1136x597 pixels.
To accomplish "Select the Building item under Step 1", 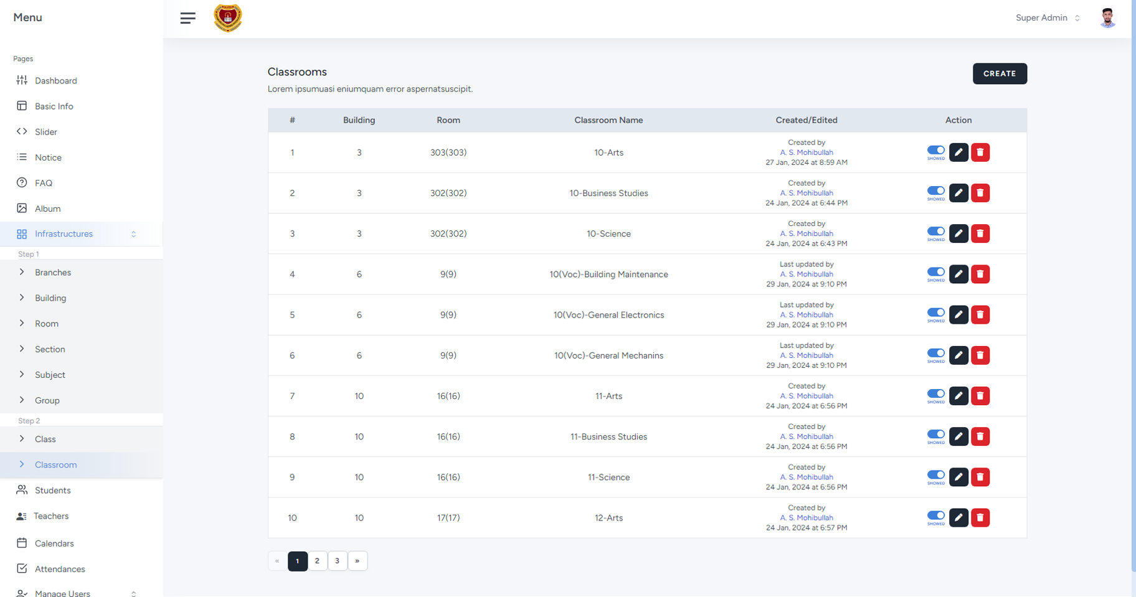I will (50, 298).
